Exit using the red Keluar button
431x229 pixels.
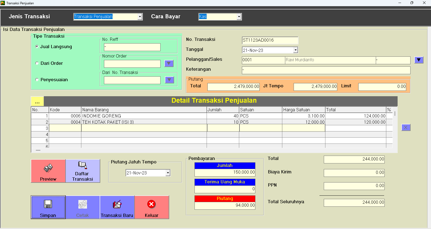[151, 207]
